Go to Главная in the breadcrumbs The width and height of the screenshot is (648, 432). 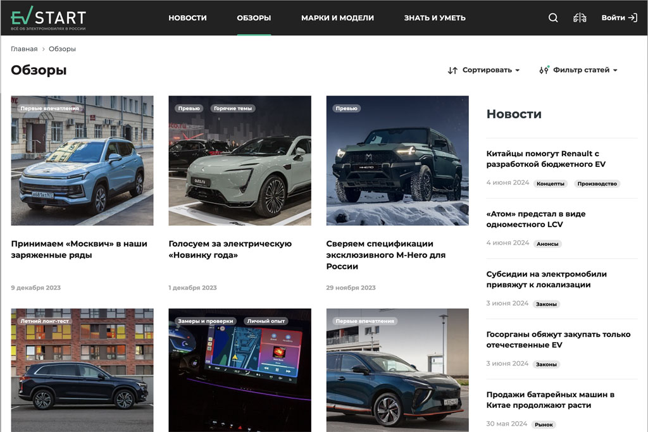coord(24,49)
